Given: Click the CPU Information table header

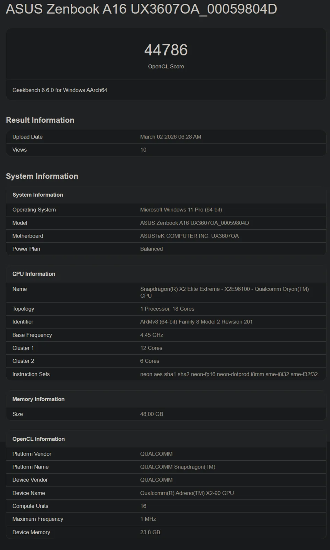Looking at the screenshot, I should [34, 274].
